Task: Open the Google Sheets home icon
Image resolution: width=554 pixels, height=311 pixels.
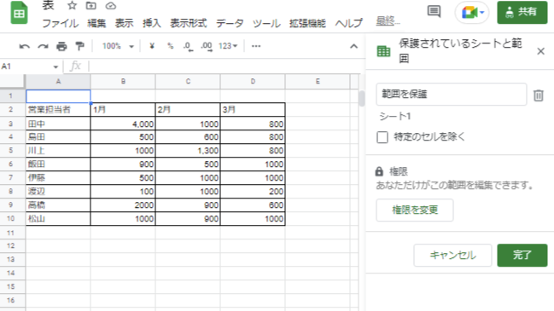Action: [19, 13]
